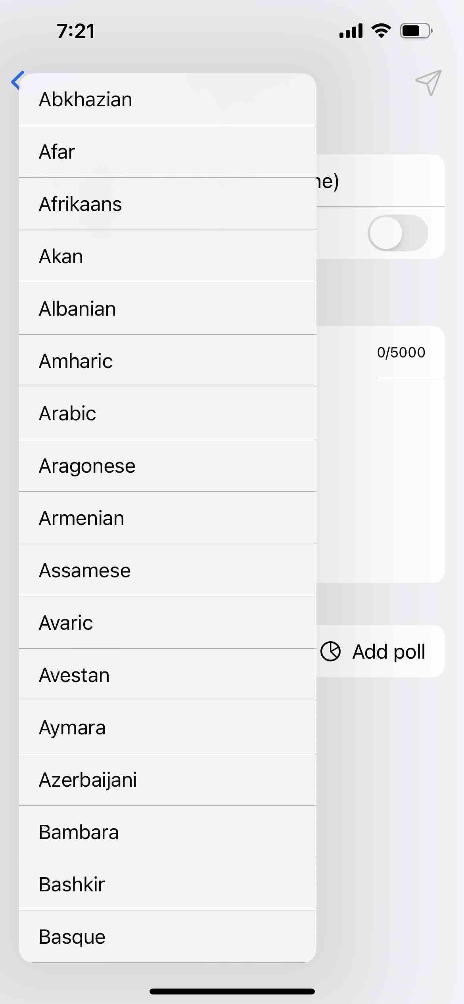Screen dimensions: 464x1004
Task: Choose Afar in the language menu
Action: (x=167, y=151)
